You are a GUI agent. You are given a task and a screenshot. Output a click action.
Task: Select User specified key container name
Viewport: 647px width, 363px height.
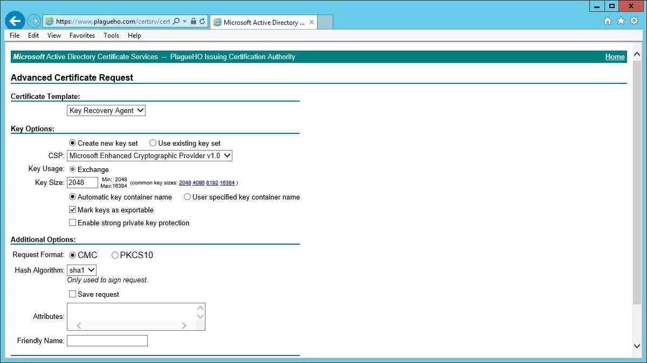tap(187, 197)
